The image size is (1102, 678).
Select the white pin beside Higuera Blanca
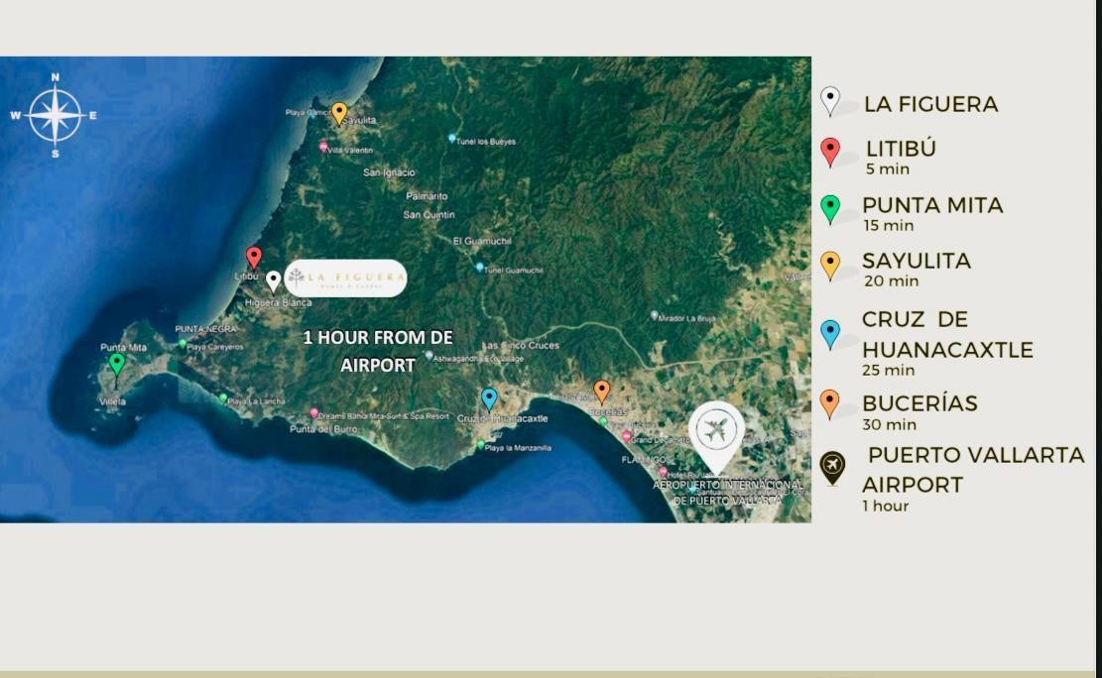(273, 281)
